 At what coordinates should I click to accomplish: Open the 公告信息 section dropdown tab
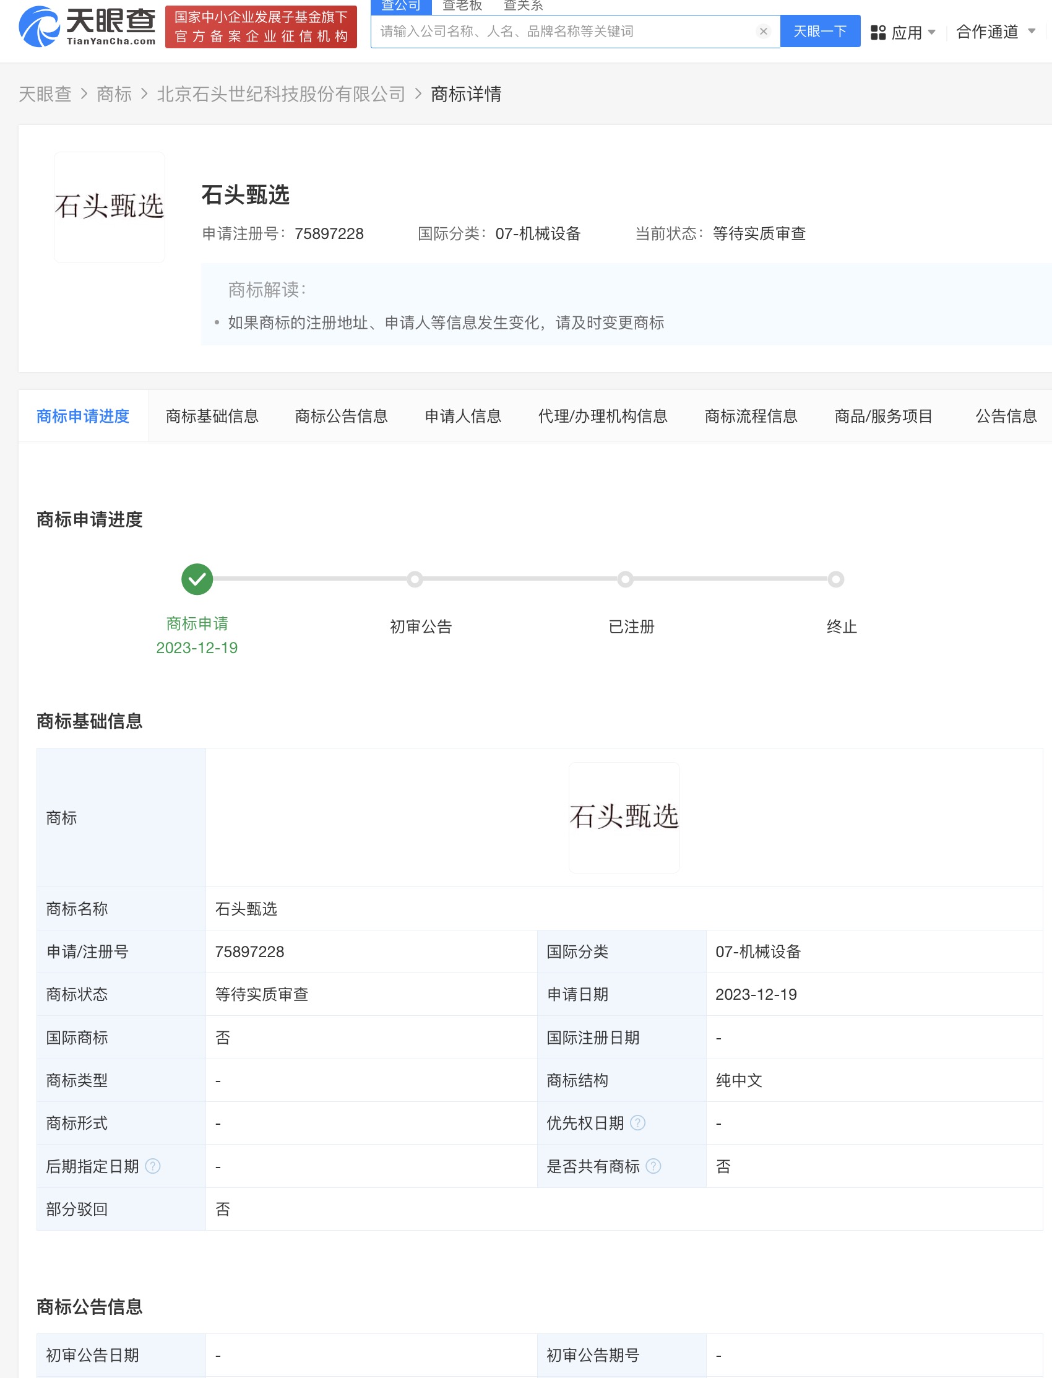[x=1004, y=416]
